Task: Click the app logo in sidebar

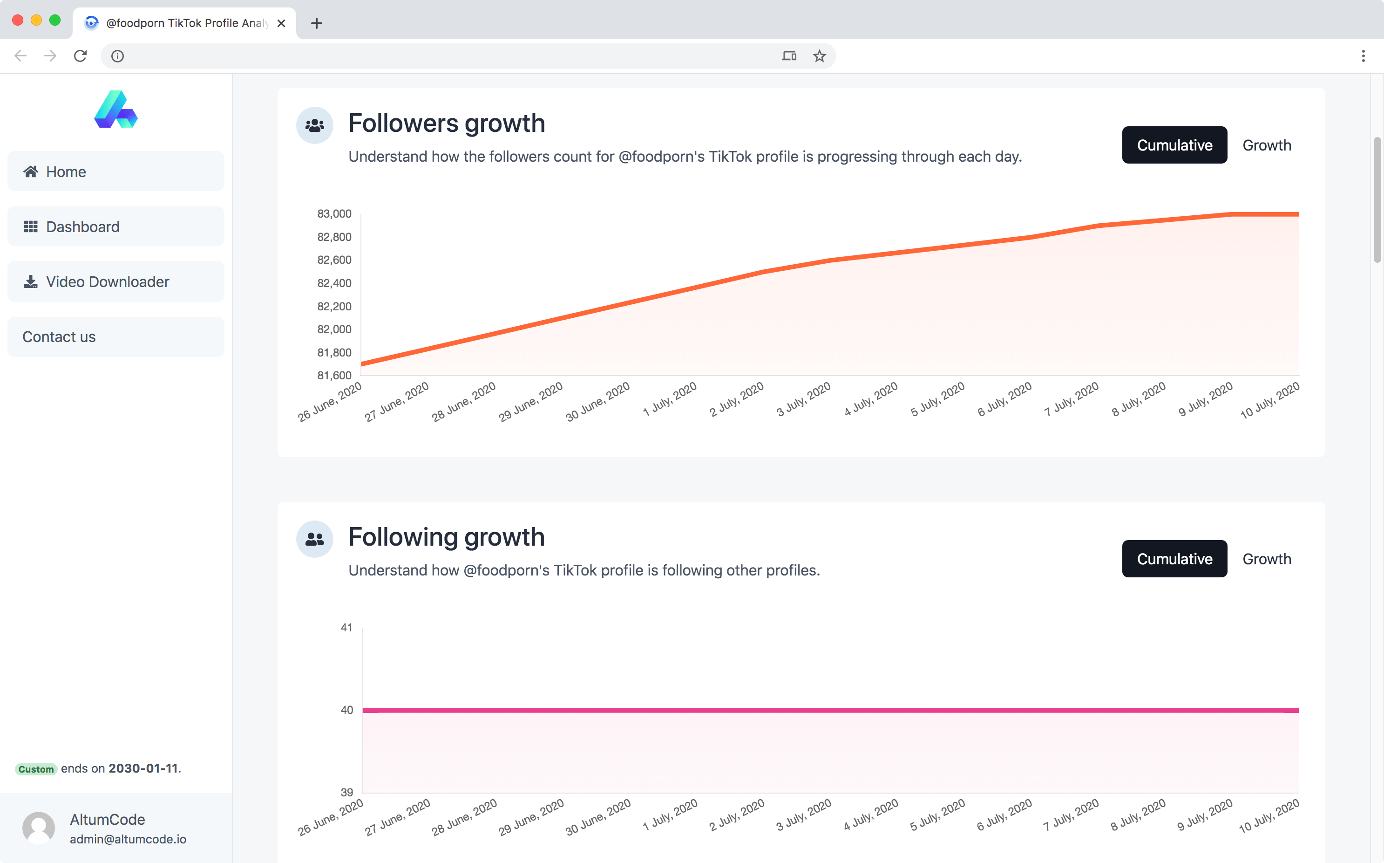Action: (x=116, y=109)
